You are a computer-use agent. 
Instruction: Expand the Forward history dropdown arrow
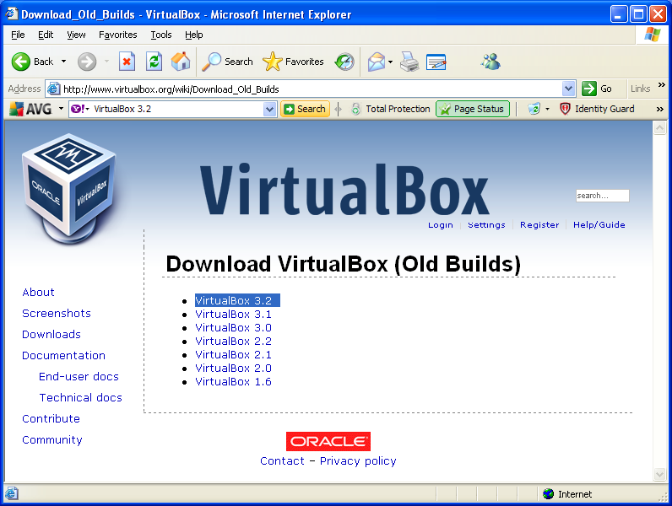pyautogui.click(x=106, y=62)
